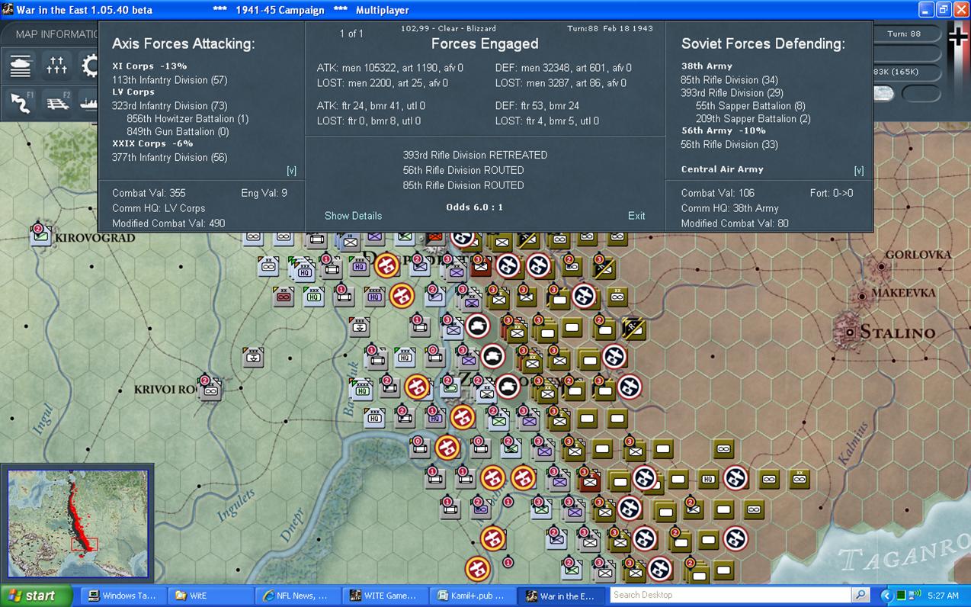971x607 pixels.
Task: Switch to WitE folder taskbar item
Action: pyautogui.click(x=210, y=596)
